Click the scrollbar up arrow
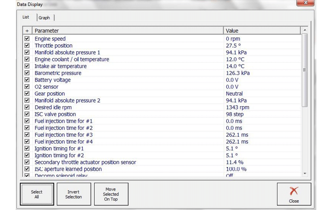Screen dimensions: 332x210 point(304,30)
